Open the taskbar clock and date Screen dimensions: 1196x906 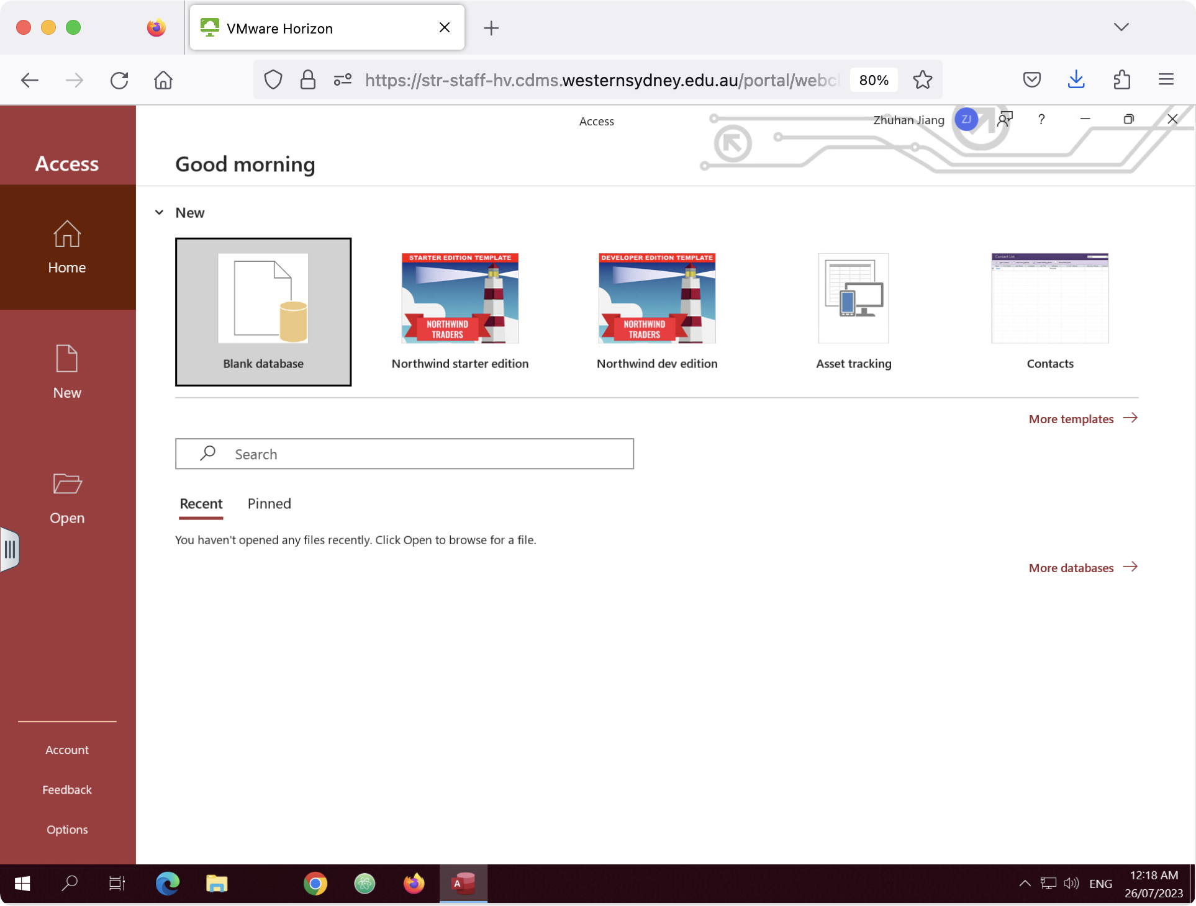(1154, 884)
